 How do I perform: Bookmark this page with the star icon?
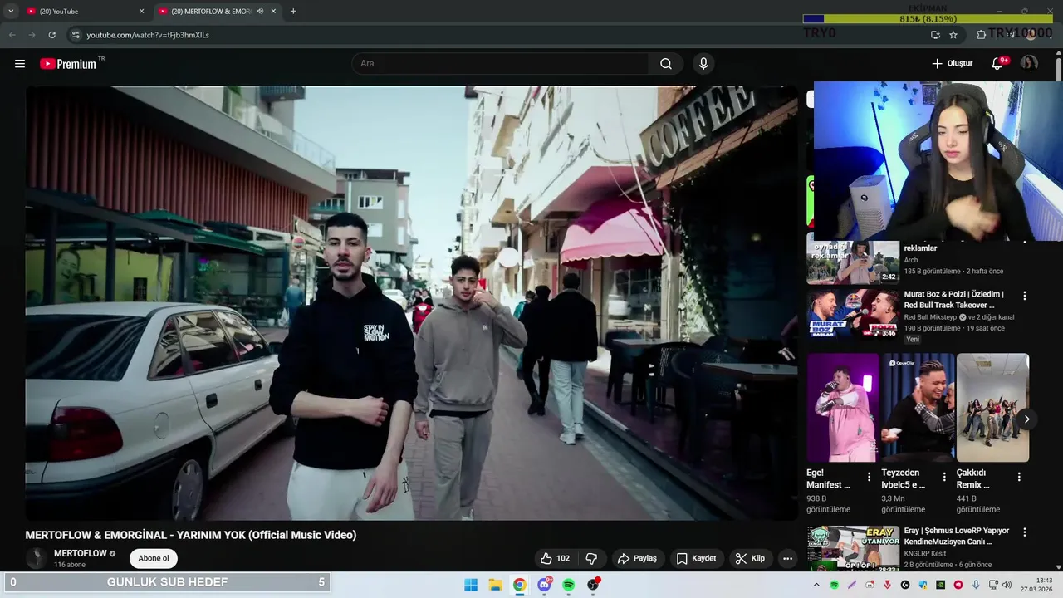coord(953,35)
